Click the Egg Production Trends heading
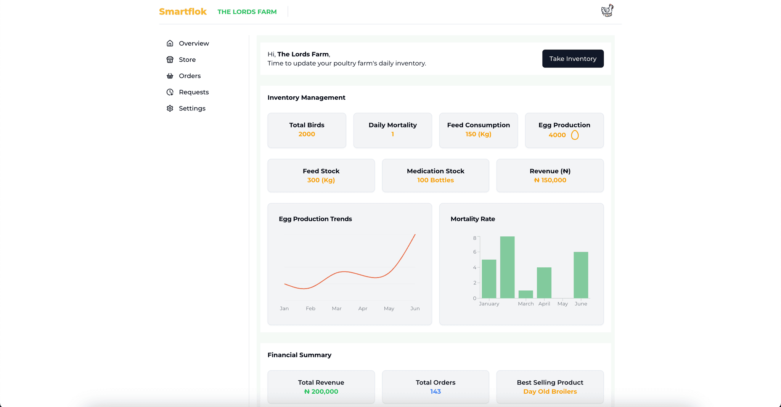781x407 pixels. (x=315, y=219)
